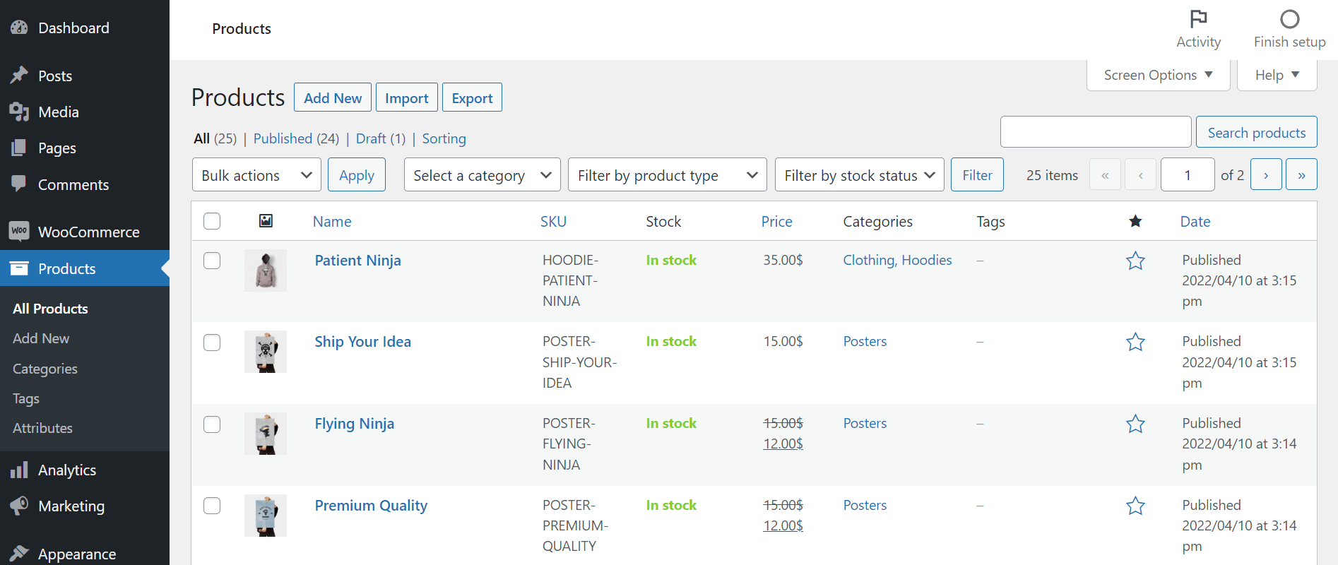Screen dimensions: 1338x565
Task: Open the Patient Ninja product link
Action: coord(357,261)
